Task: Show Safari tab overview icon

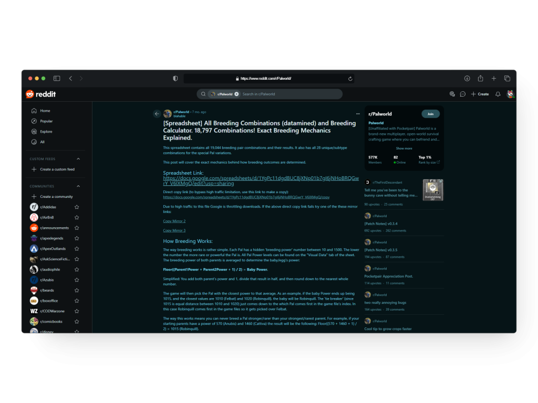Action: pyautogui.click(x=507, y=79)
